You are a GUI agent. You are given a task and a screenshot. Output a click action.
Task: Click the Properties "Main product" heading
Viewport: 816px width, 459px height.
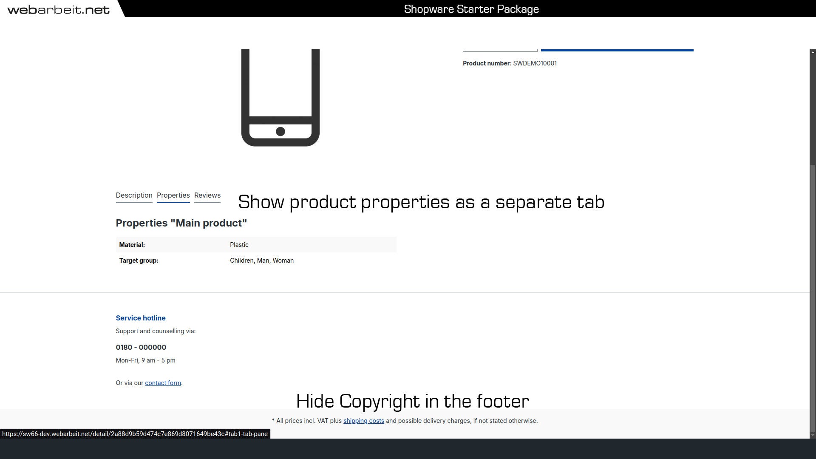point(181,223)
